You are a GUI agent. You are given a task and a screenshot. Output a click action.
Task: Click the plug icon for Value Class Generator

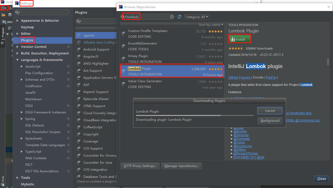tap(124, 84)
